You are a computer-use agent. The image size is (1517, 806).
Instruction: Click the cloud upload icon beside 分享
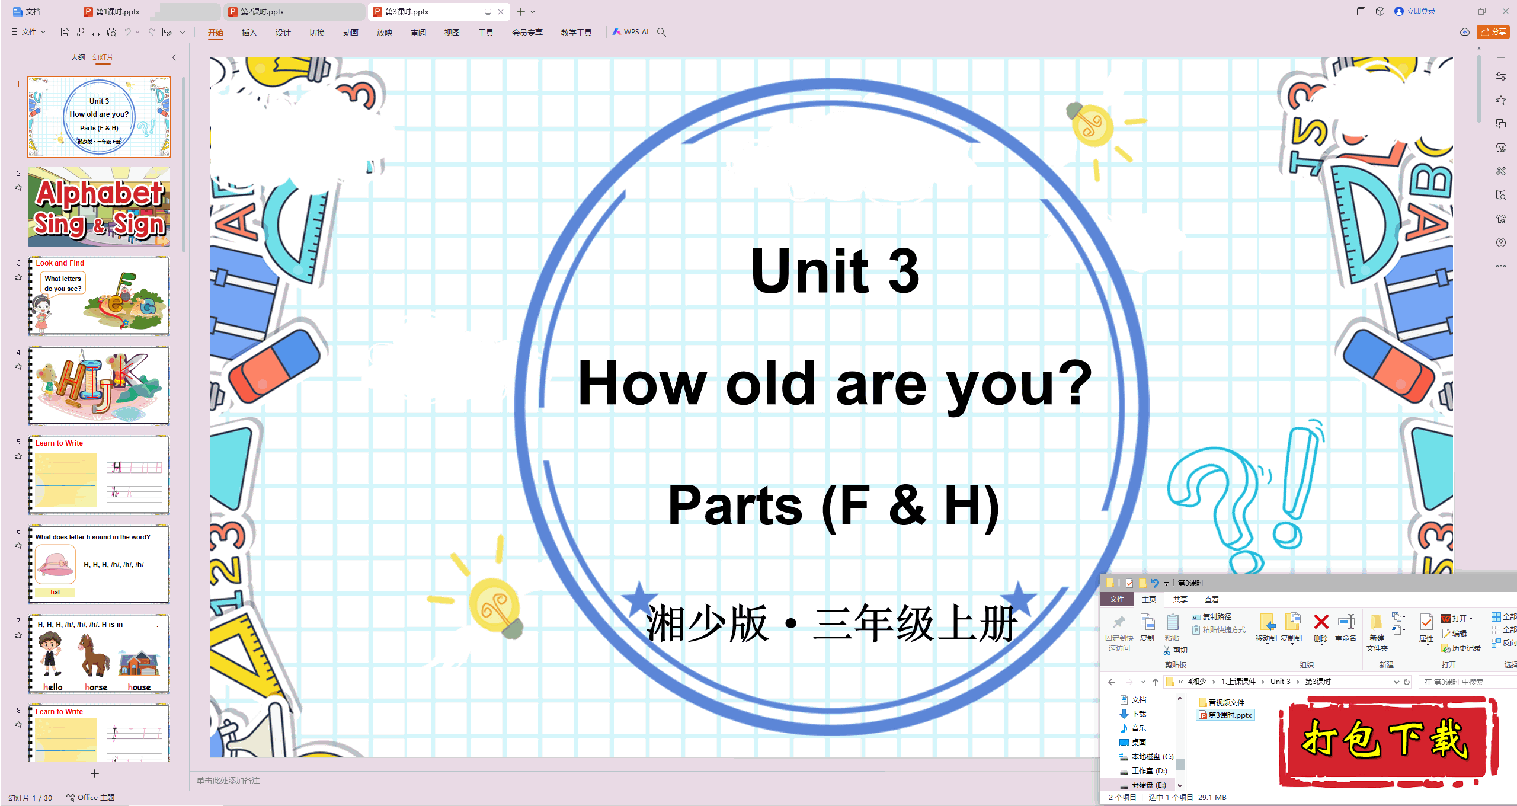click(1464, 32)
